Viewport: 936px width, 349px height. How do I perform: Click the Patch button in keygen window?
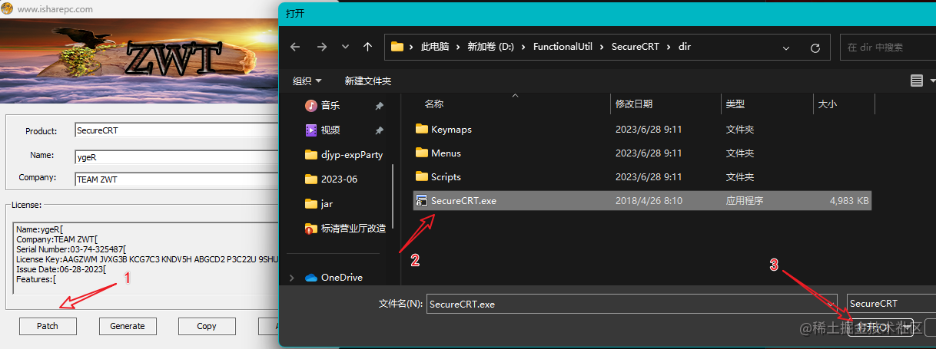tap(48, 326)
